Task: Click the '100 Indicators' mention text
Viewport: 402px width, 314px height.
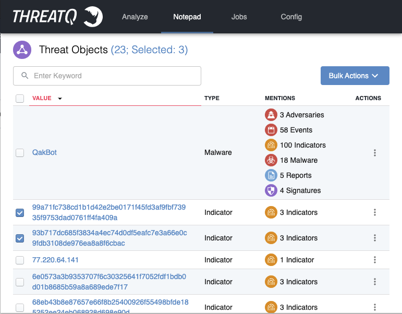Action: pos(303,145)
